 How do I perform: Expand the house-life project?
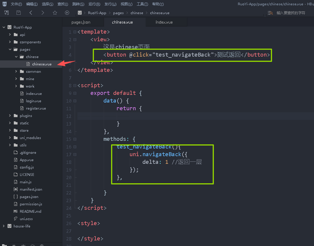(x=4, y=226)
